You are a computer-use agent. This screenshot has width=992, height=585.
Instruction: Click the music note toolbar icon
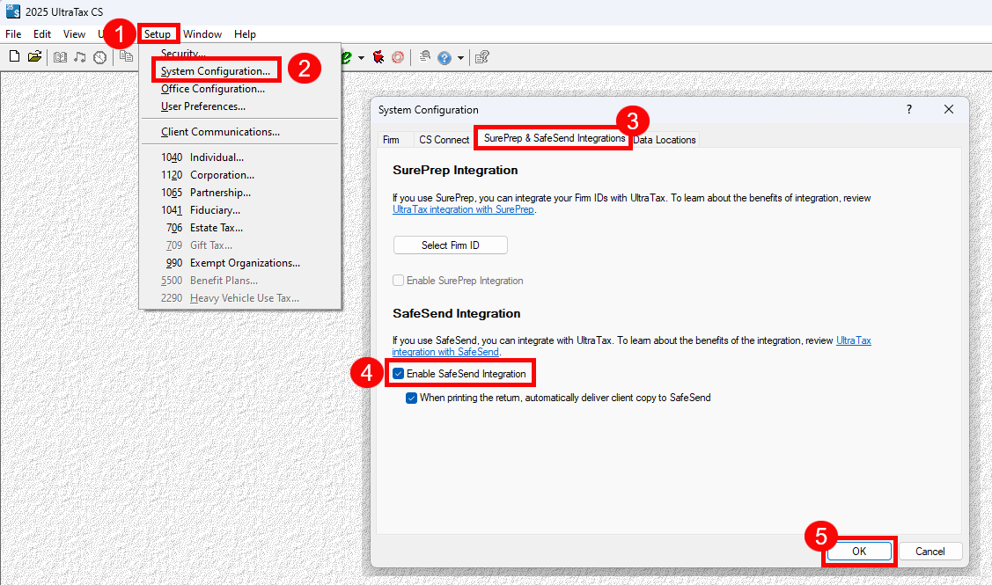pyautogui.click(x=80, y=57)
